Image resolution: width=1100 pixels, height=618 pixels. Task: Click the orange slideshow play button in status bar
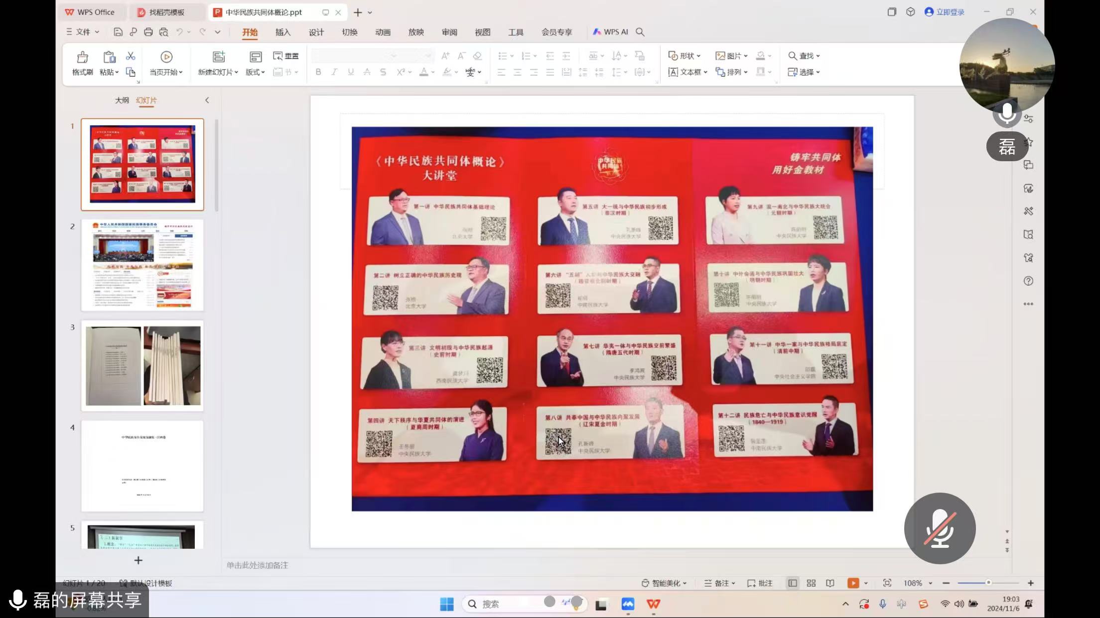pos(853,583)
